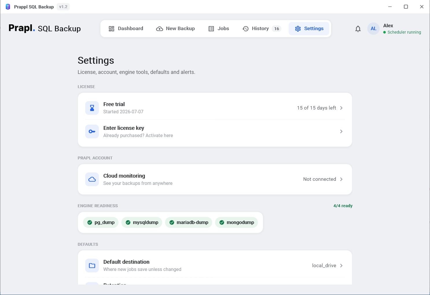Click the AL user avatar

point(374,29)
